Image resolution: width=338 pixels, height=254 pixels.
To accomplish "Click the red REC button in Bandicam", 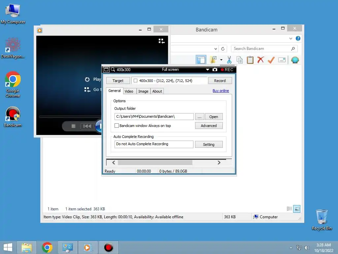I will (227, 69).
